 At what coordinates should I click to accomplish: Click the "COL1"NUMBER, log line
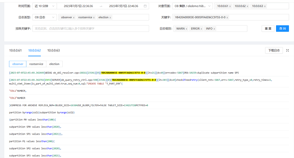(x=18, y=91)
